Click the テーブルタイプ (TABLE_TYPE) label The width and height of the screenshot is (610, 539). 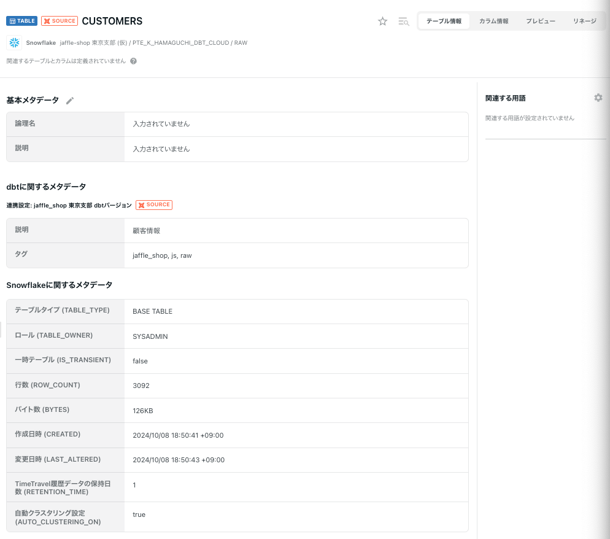(x=62, y=310)
